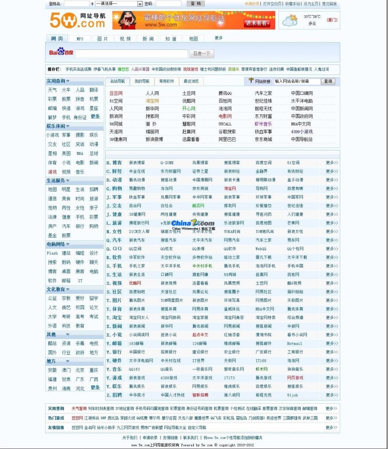This screenshot has height=449, width=388.
Task: Focus the Baidu search input box
Action: pyautogui.click(x=132, y=53)
